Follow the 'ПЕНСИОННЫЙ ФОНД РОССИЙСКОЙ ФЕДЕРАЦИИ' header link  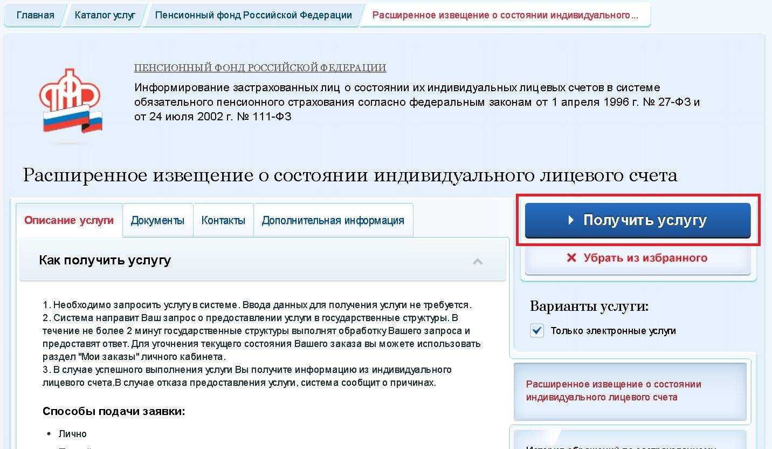point(260,68)
